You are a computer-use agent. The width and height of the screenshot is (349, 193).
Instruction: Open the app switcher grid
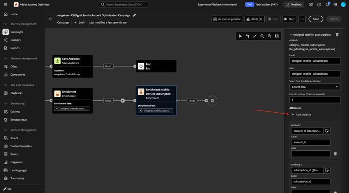[x=335, y=5]
